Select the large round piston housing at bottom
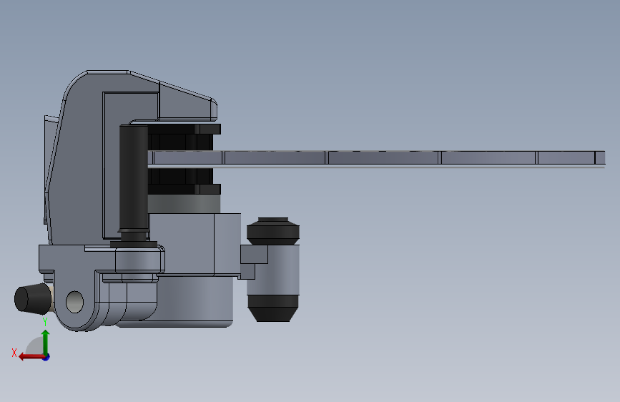 coord(194,302)
